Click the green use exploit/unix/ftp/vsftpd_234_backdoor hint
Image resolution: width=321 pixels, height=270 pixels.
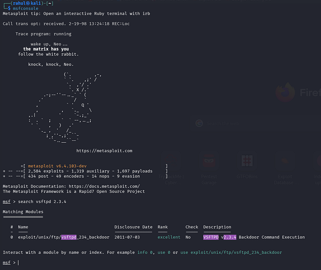click(x=231, y=253)
